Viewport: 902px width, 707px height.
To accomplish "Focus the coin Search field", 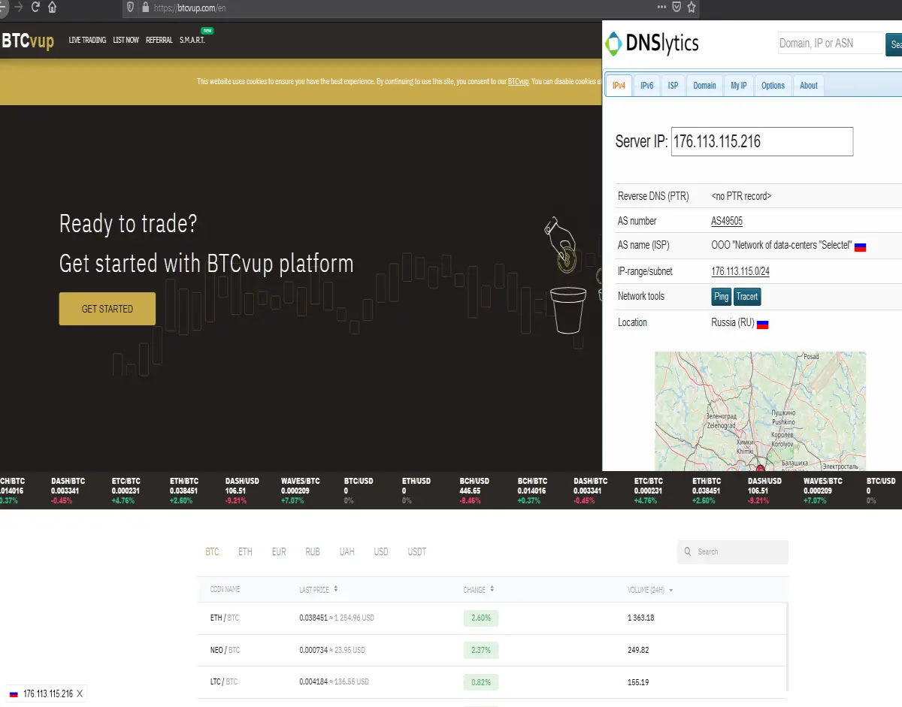I will [733, 551].
